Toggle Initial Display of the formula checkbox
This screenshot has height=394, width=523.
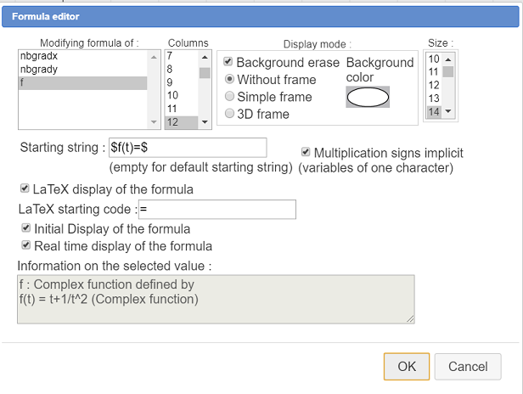click(26, 228)
